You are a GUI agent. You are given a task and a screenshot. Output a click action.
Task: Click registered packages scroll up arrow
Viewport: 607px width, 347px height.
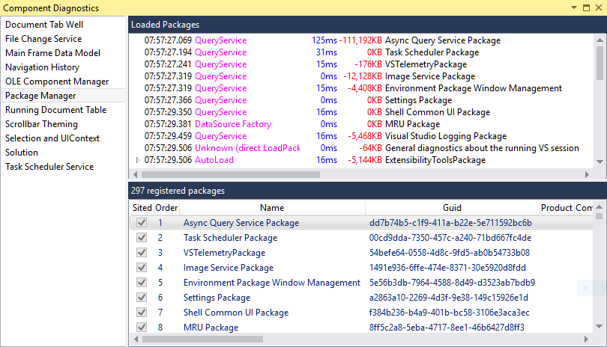click(x=600, y=206)
